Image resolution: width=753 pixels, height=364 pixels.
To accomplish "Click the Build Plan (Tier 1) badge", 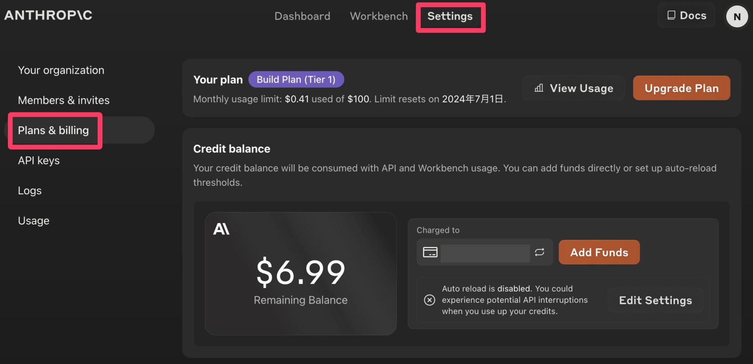I will tap(296, 80).
